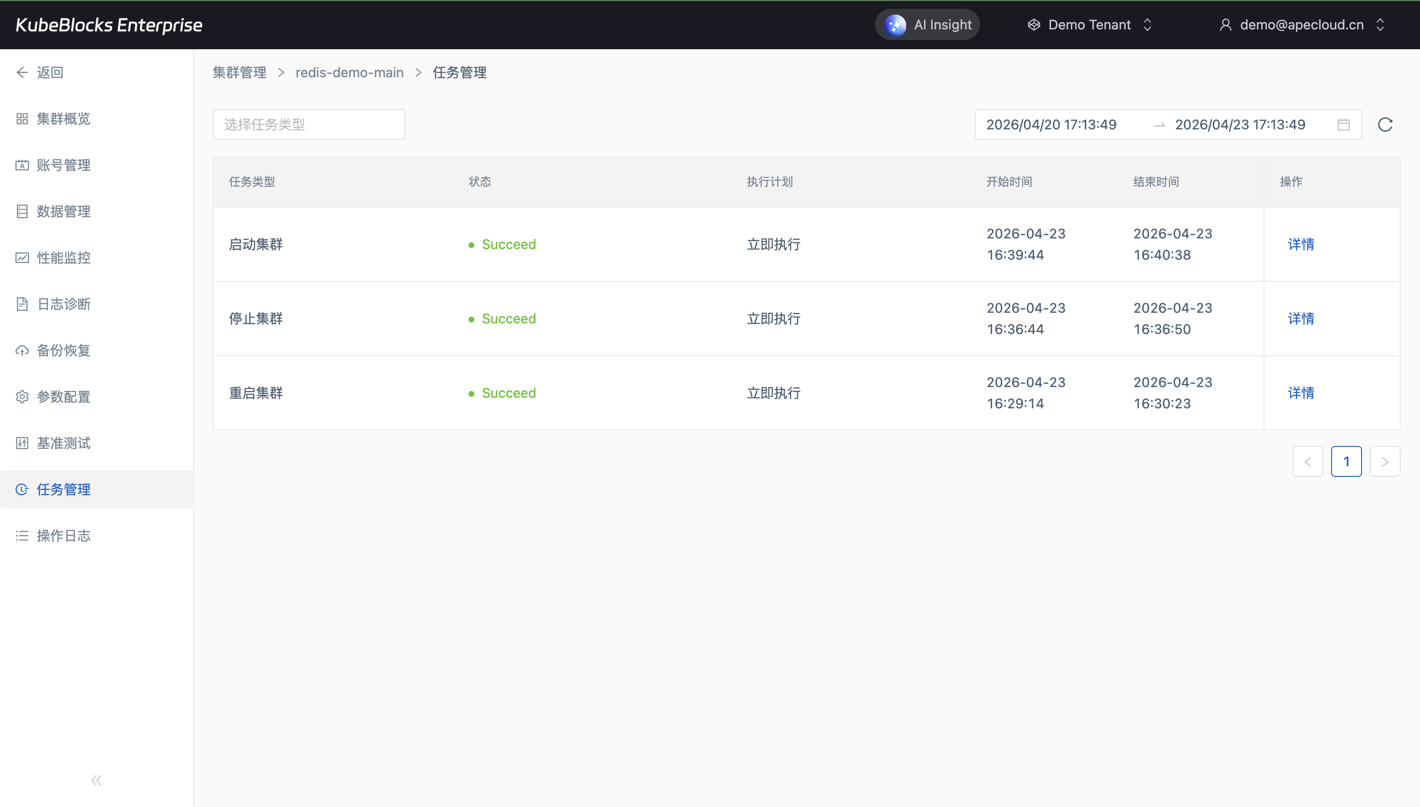1420x807 pixels.
Task: Click the AI Insight sparkle icon
Action: tap(895, 25)
